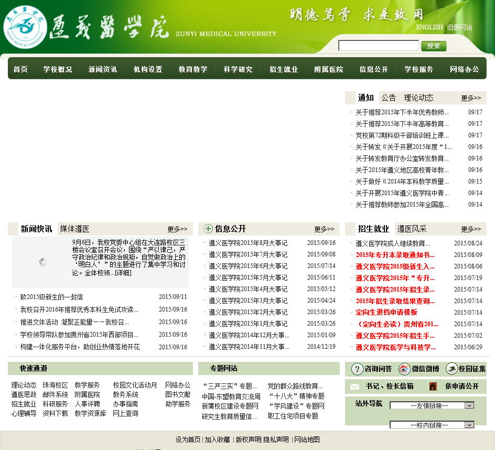Open the 机构设置 menu
Viewport: 495px width, 450px height.
point(148,69)
